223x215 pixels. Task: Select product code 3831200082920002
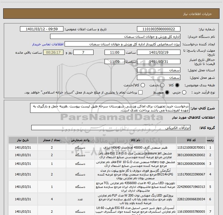coord(191,155)
